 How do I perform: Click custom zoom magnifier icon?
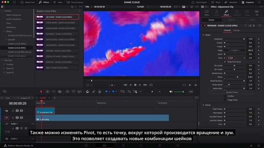point(135,92)
